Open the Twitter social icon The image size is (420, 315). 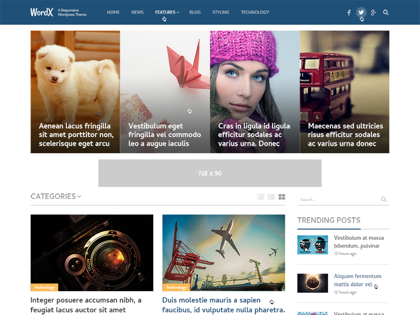(361, 12)
